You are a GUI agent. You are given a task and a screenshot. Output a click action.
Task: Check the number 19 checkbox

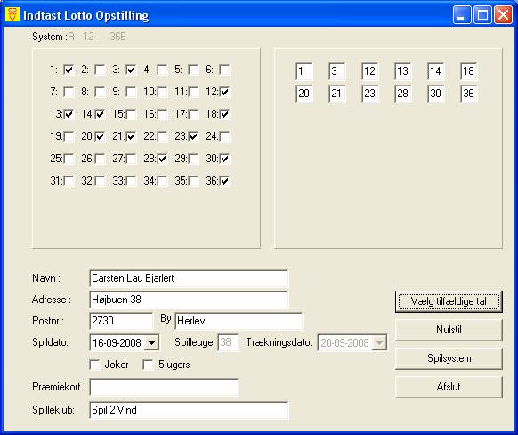69,136
